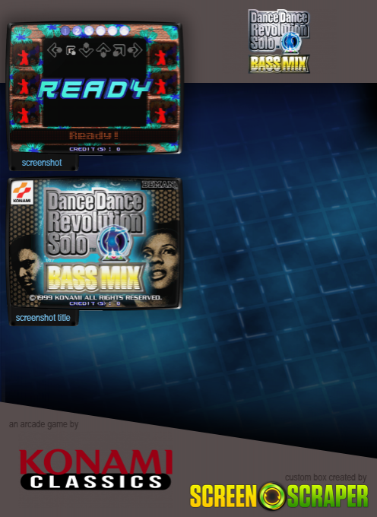Click the up arrow step target
This screenshot has width=377, height=517.
click(103, 50)
